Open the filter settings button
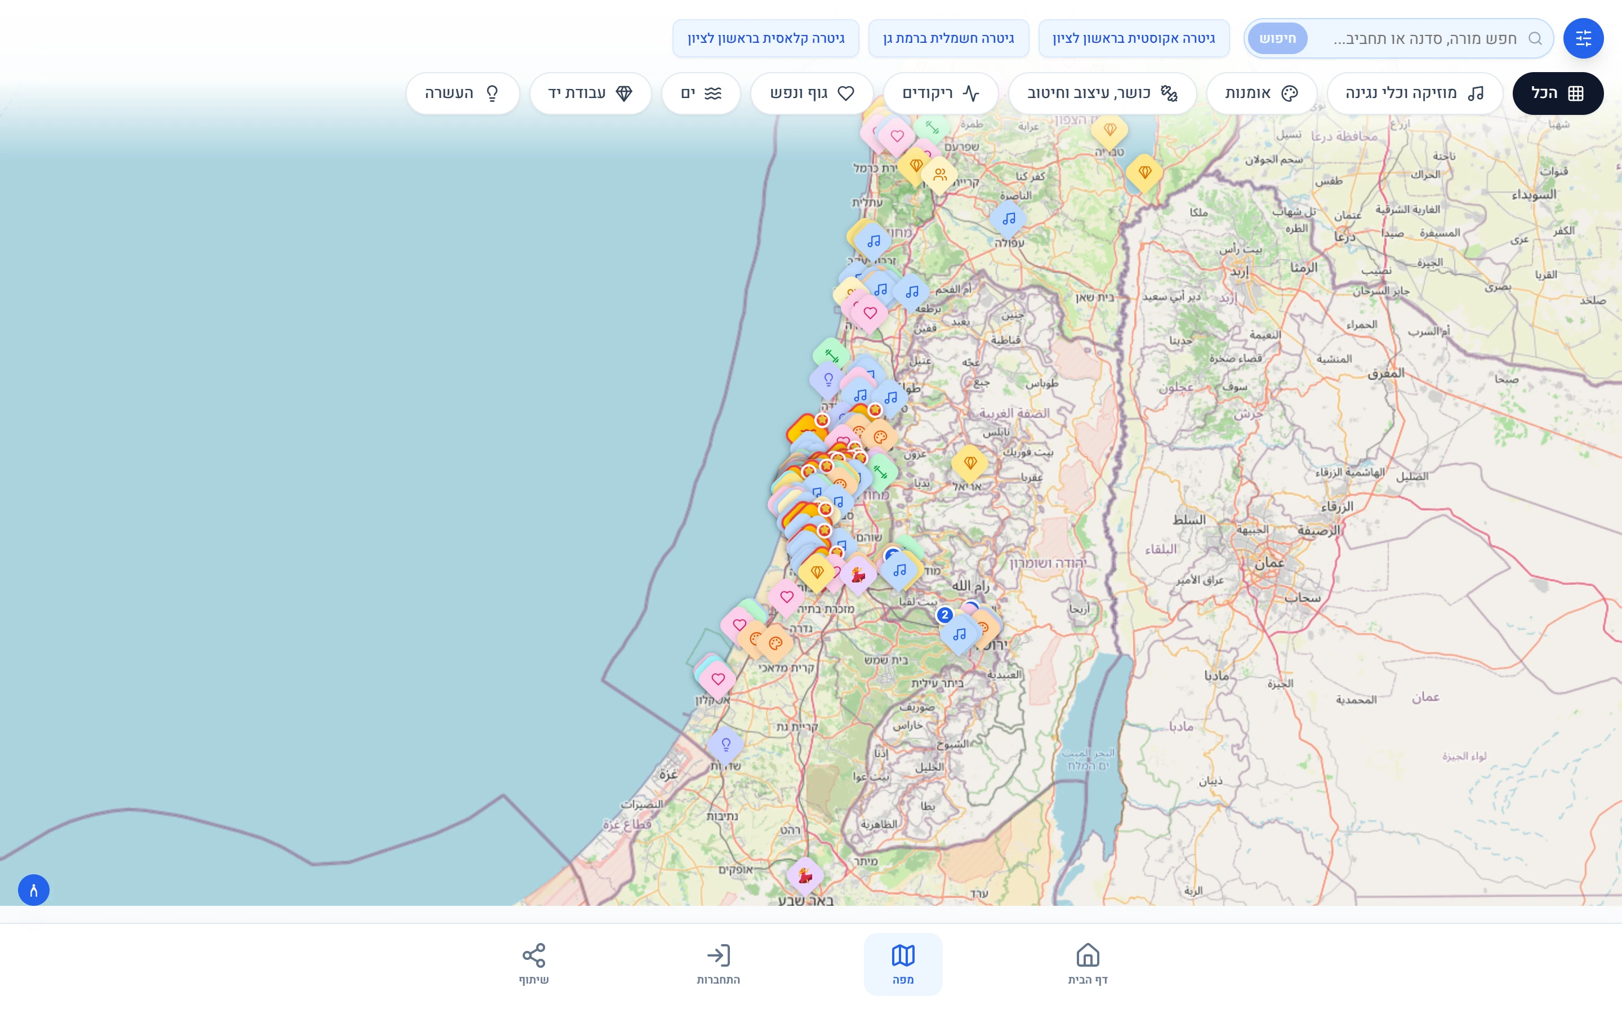Screen dimensions: 1622x1014 [1583, 38]
